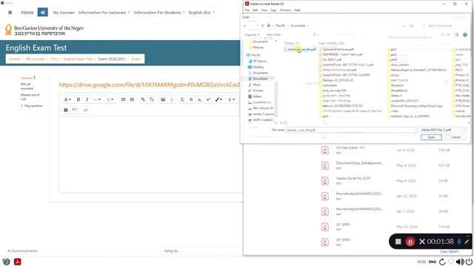Insert an ordered list
This screenshot has width=474, height=267.
point(132,99)
